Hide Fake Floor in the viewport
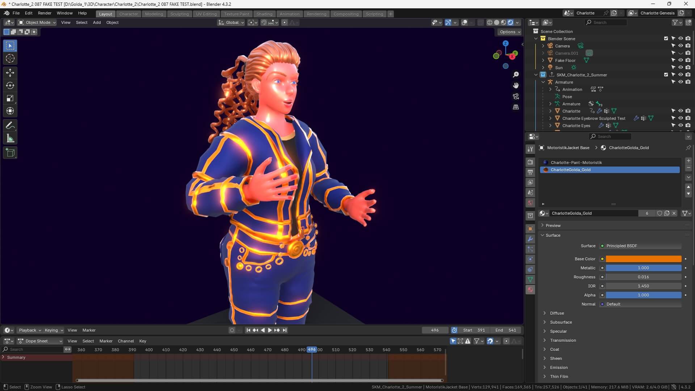 pos(681,60)
